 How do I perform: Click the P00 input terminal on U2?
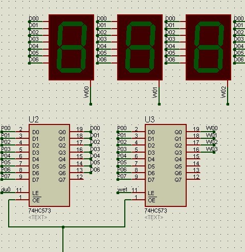2,132
